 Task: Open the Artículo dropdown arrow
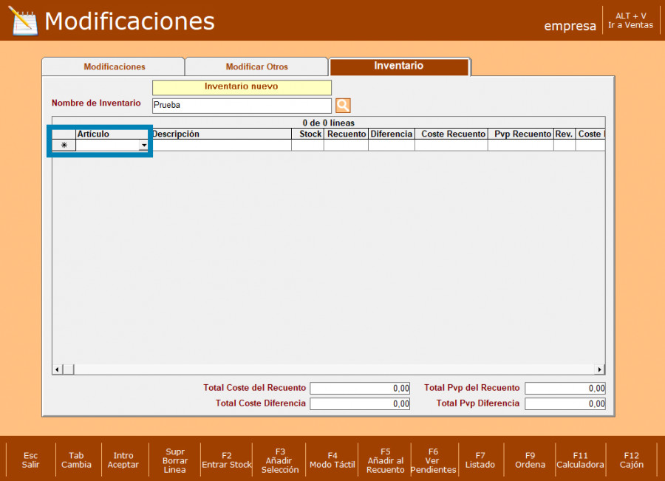143,146
